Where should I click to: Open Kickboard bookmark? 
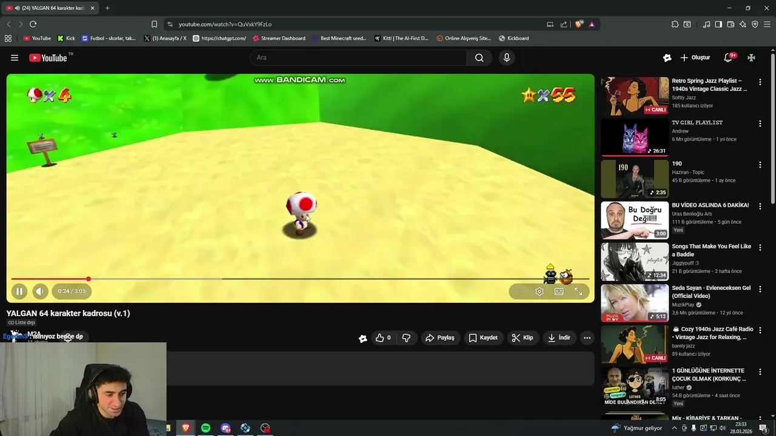[514, 38]
